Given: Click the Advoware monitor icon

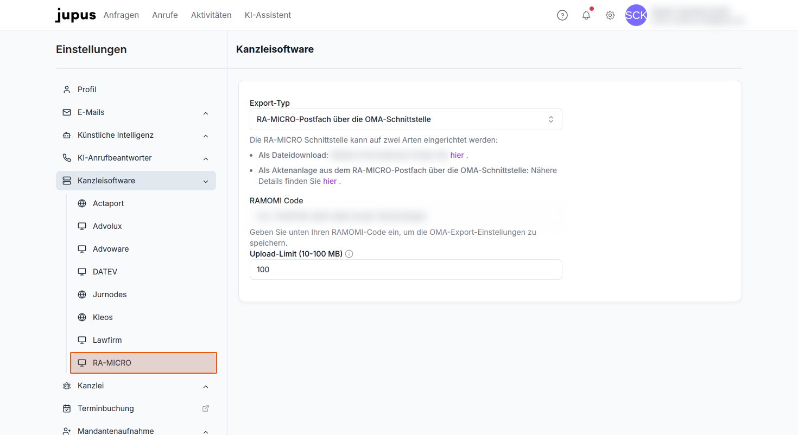Looking at the screenshot, I should click(x=82, y=249).
